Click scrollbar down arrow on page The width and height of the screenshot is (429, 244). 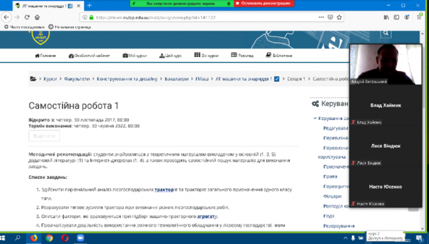click(422, 228)
